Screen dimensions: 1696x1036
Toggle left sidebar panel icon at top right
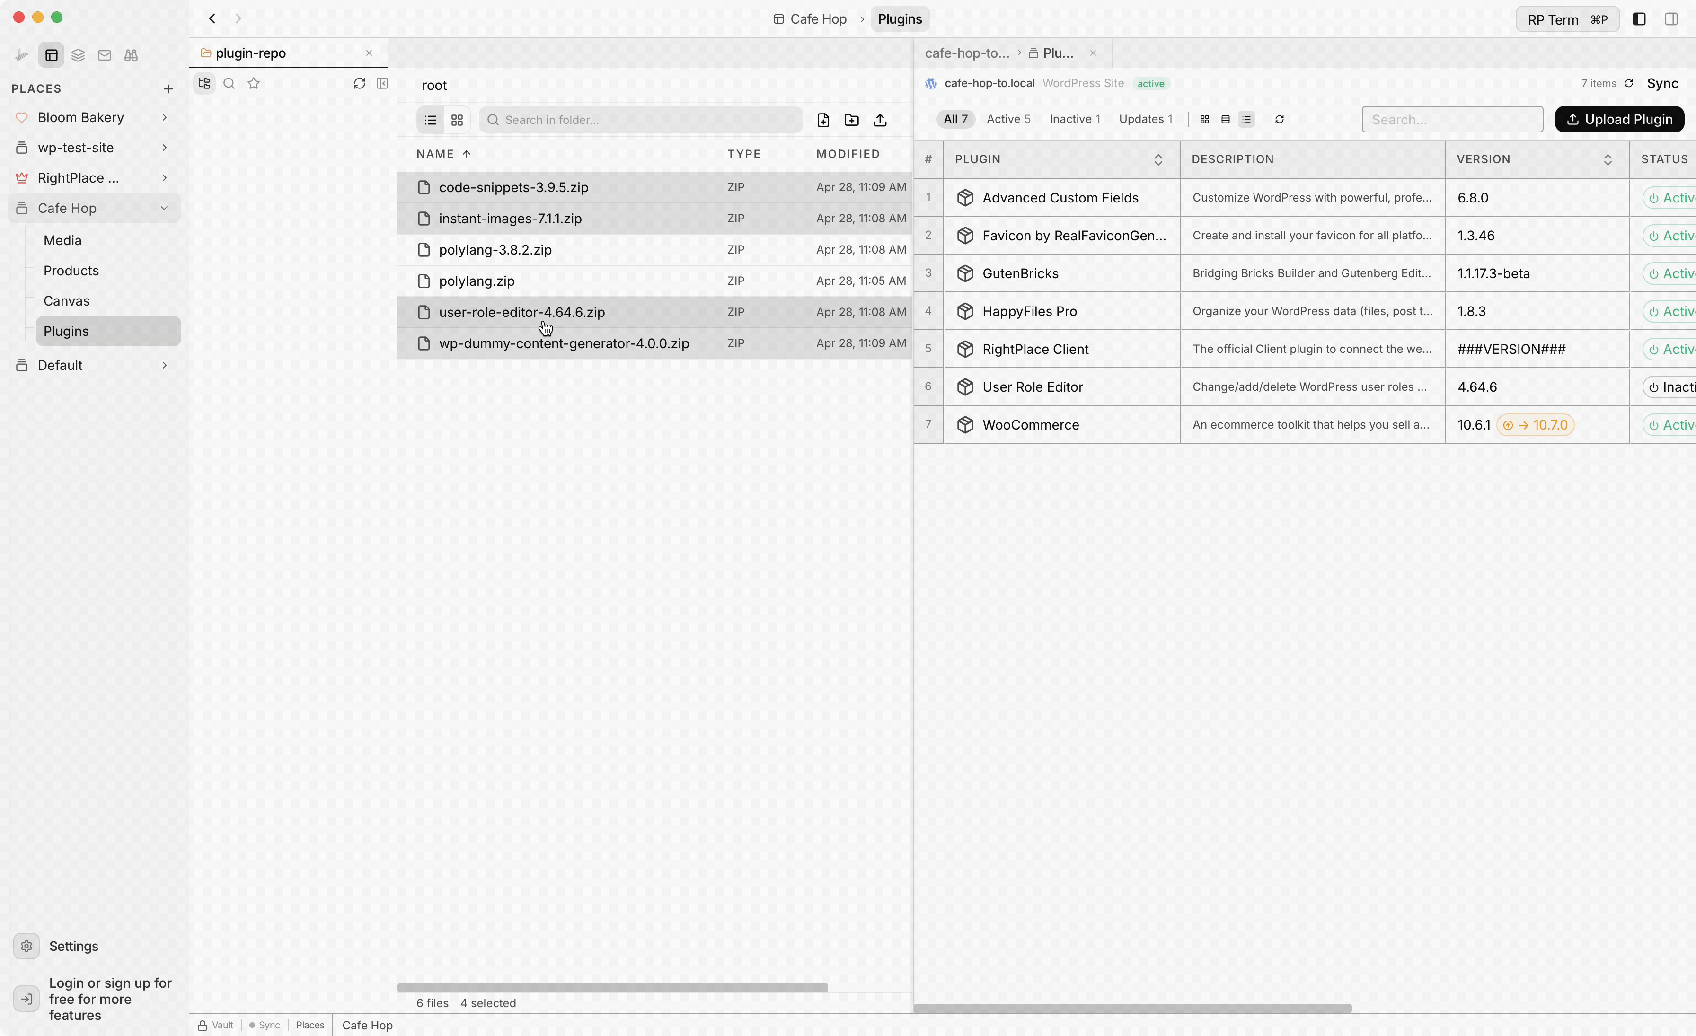pyautogui.click(x=1639, y=19)
